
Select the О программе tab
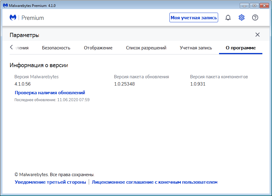point(241,48)
